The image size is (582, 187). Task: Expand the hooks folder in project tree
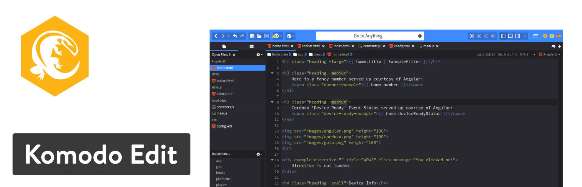[220, 173]
